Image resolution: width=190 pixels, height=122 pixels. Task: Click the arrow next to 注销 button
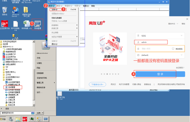(43, 113)
